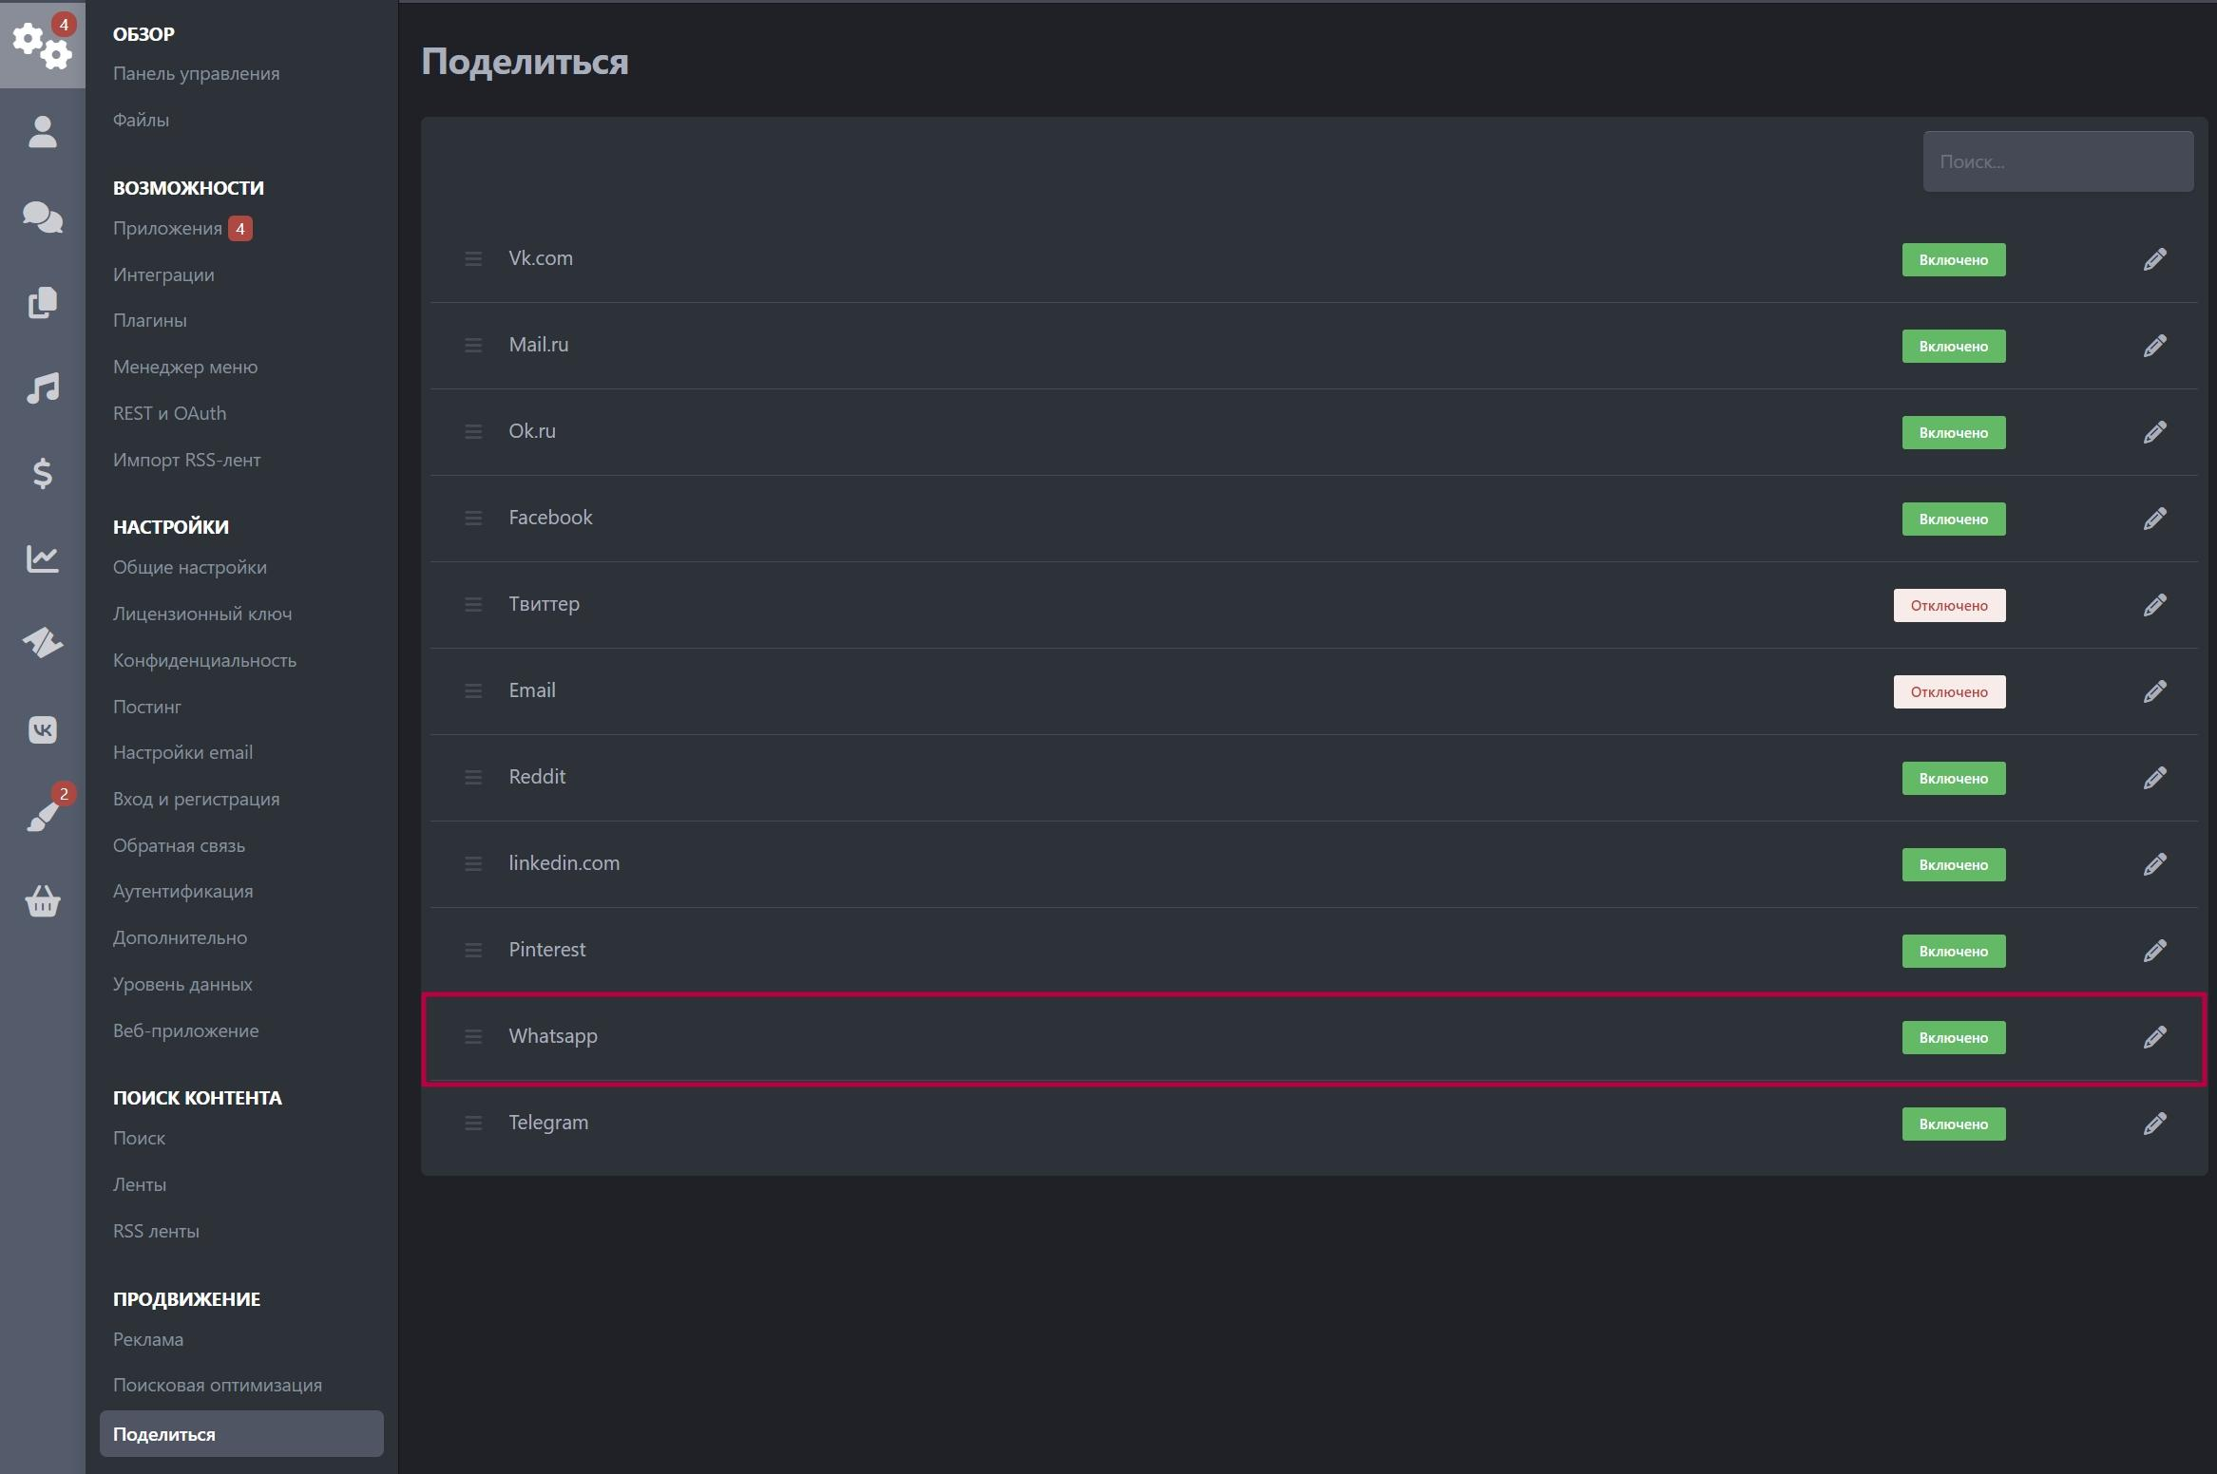Open Приложения in the sidebar menu
Image resolution: width=2217 pixels, height=1474 pixels.
[167, 228]
